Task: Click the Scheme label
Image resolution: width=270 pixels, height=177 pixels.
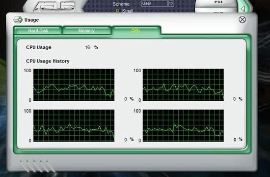Action: (121, 4)
